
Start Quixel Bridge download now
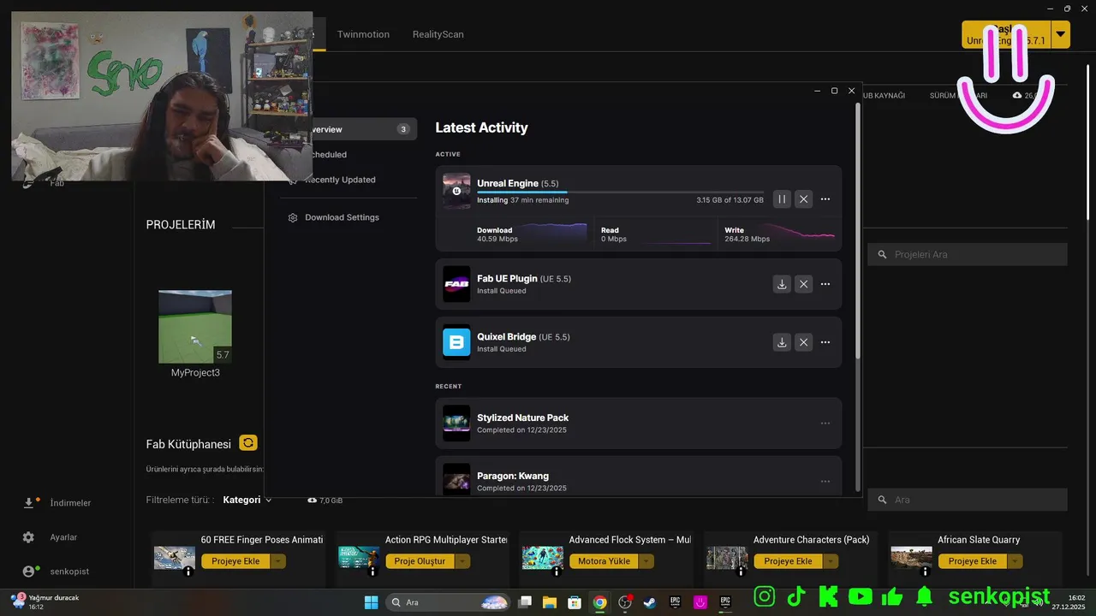click(782, 342)
